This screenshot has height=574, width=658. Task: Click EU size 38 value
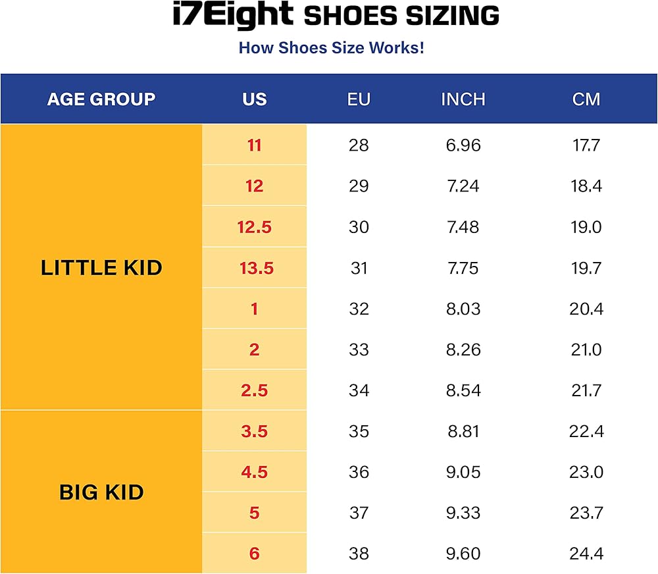(x=359, y=554)
